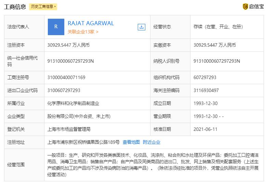Click the 纳税人识别号 label cell
This screenshot has height=182, width=266.
pos(170,61)
